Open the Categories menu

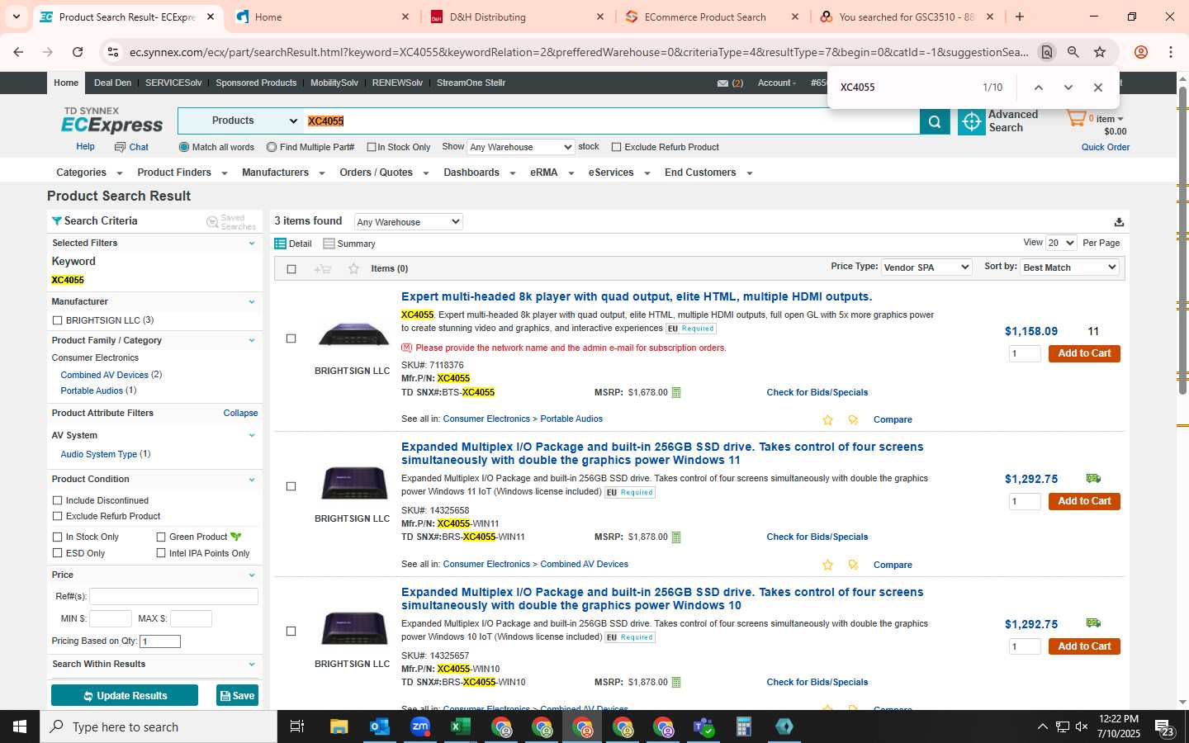pos(88,173)
